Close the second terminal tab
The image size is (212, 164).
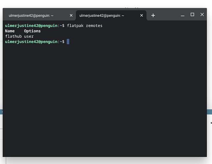(142, 15)
